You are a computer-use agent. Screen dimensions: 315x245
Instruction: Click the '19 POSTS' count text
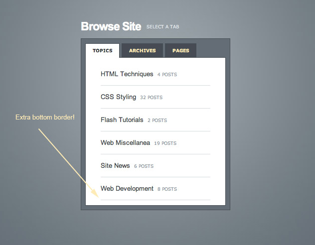tap(165, 143)
